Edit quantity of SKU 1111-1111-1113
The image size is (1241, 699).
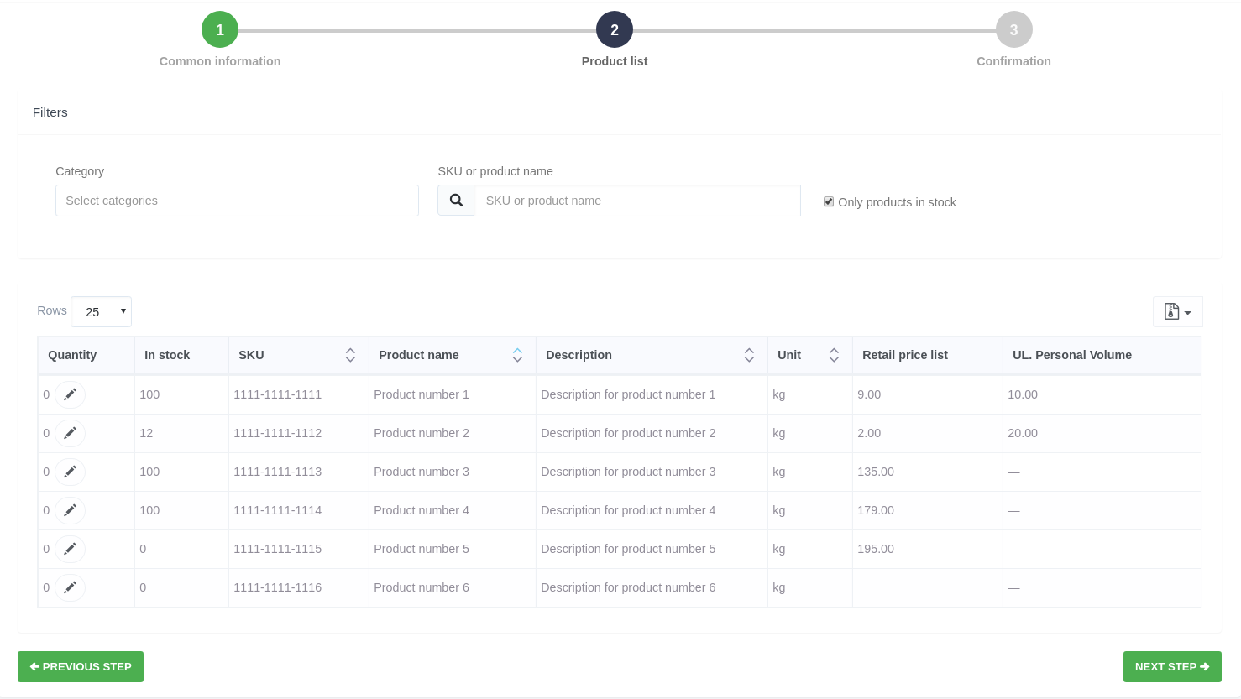pos(71,472)
